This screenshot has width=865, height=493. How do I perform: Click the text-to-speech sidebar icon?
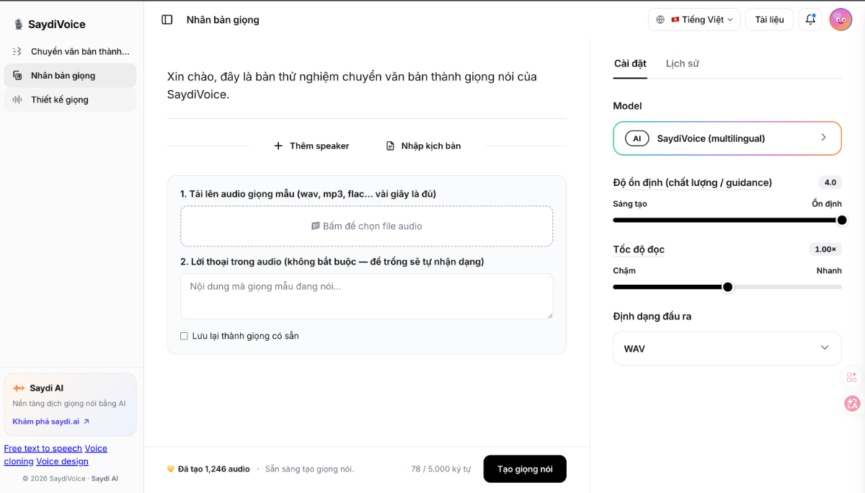tap(17, 52)
